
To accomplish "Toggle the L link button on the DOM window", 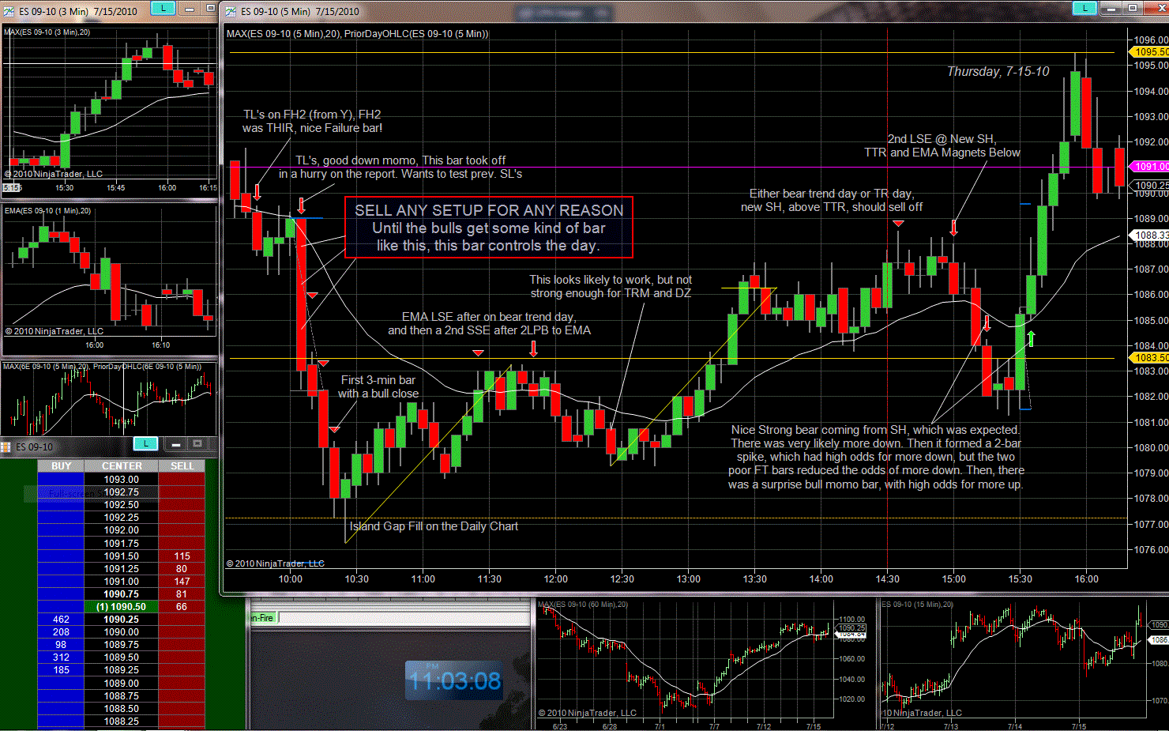I will click(x=145, y=443).
